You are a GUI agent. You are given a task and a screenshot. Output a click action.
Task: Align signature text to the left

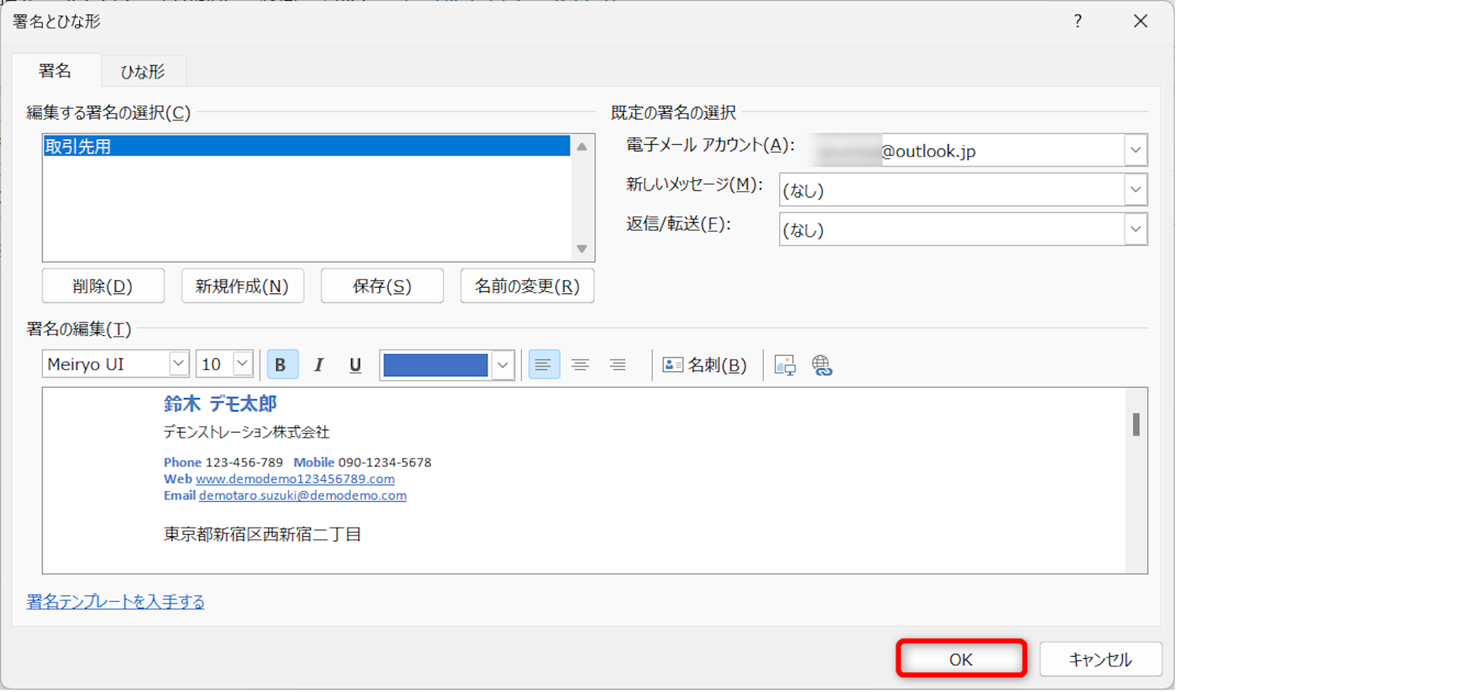click(x=544, y=365)
